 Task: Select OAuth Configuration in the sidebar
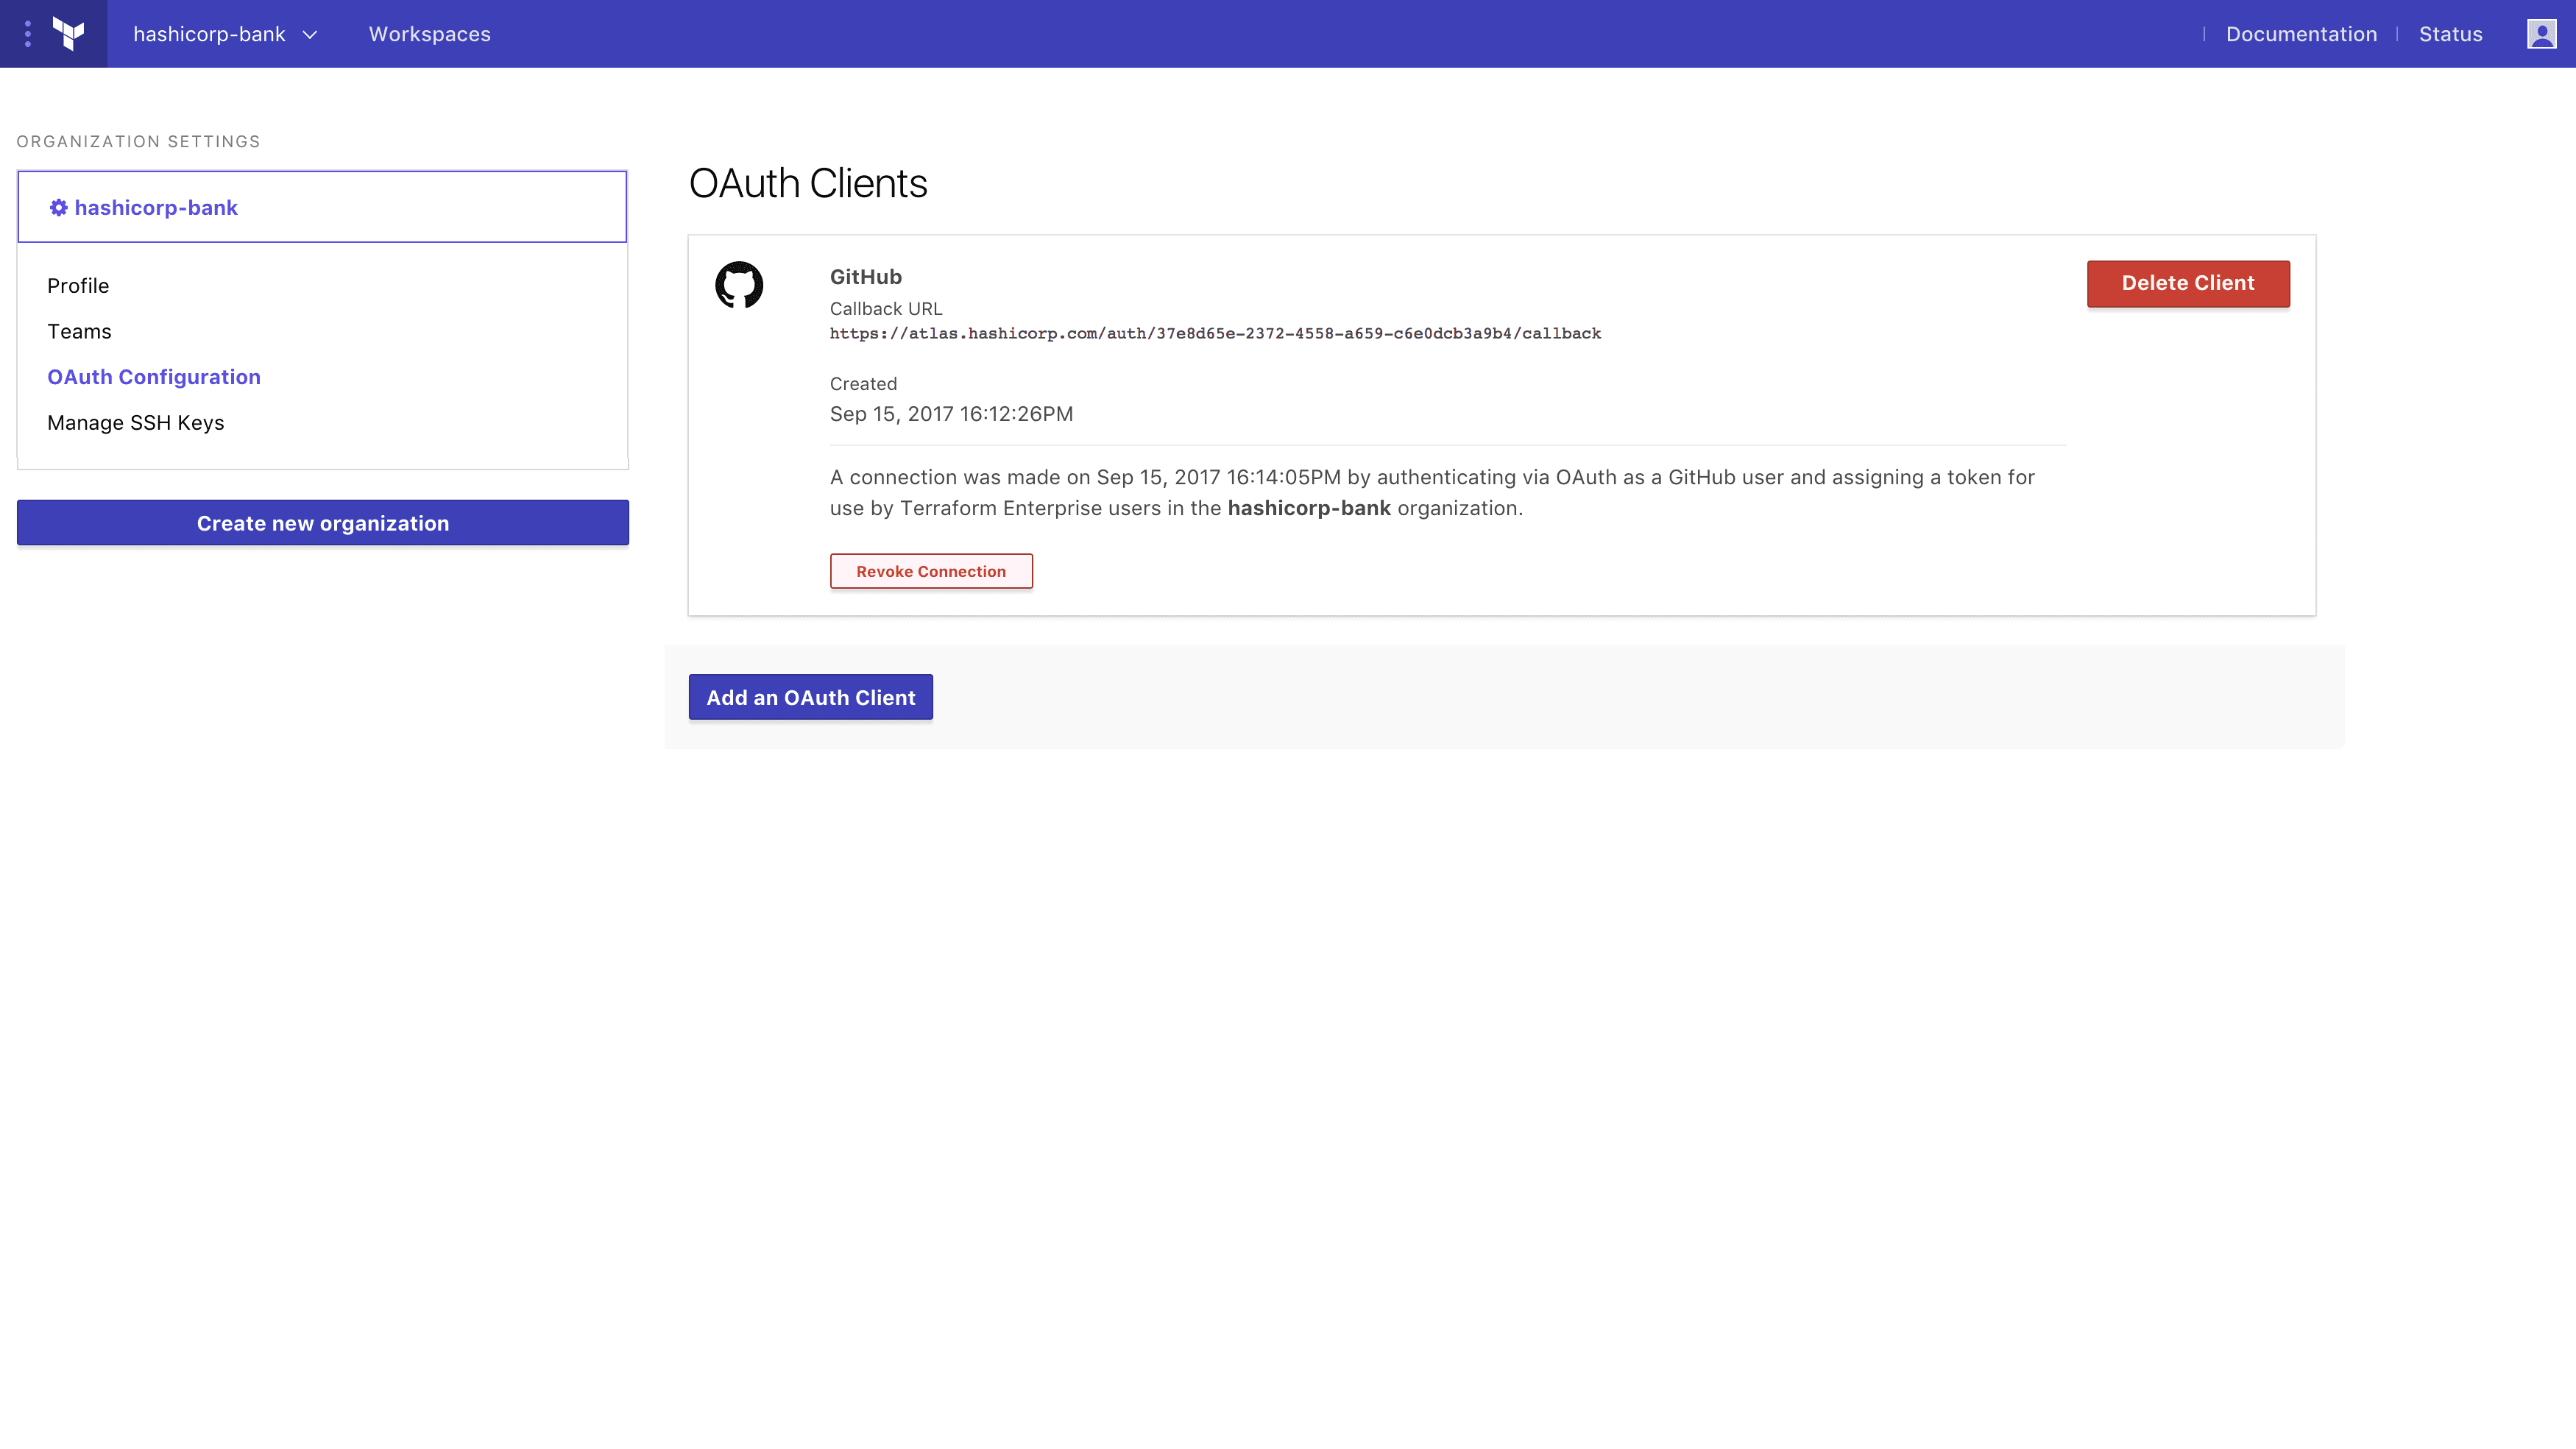[154, 376]
